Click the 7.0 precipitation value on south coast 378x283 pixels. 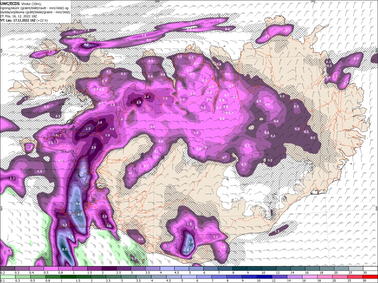pyautogui.click(x=191, y=242)
